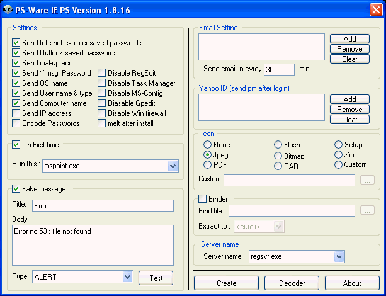This screenshot has height=296, width=386.
Task: Click the browse button beside Bind file
Action: (368, 210)
